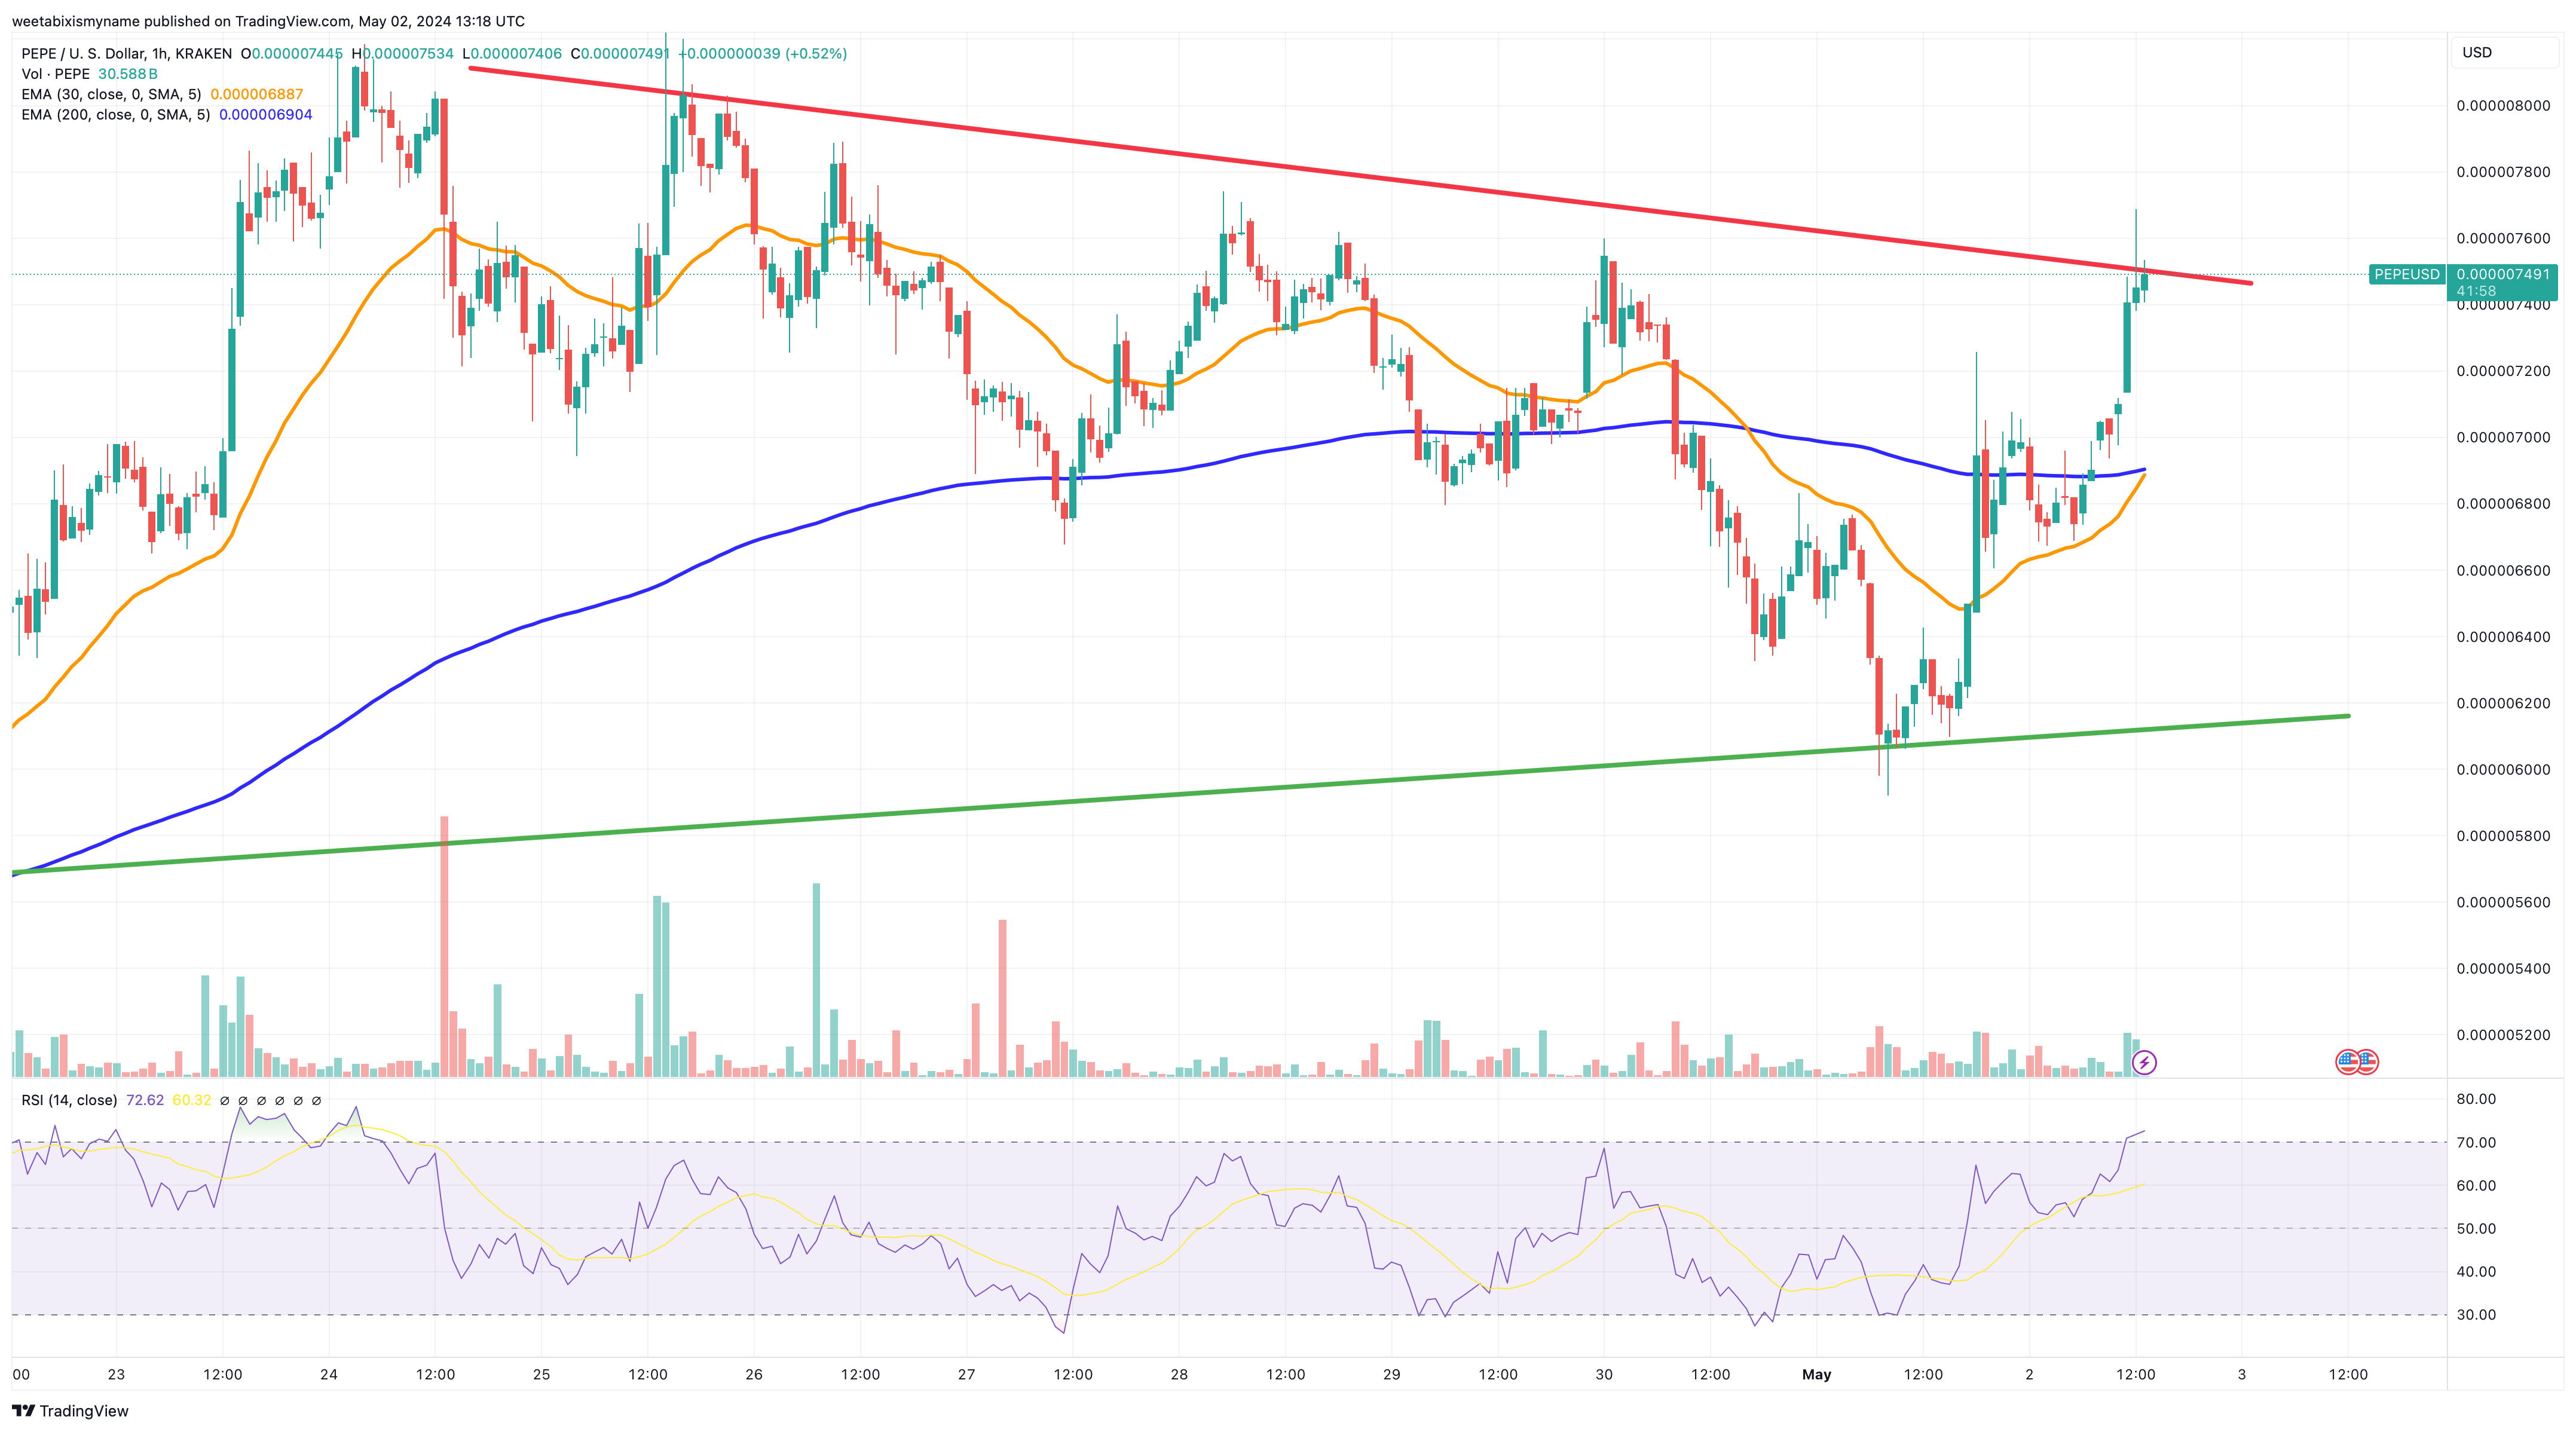
Task: Click the close price C0.000007491
Action: click(x=620, y=54)
